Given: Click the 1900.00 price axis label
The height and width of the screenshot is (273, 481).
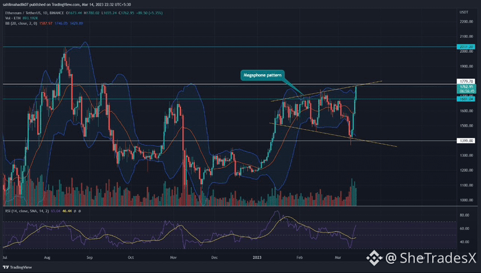Looking at the screenshot, I should 466,66.
